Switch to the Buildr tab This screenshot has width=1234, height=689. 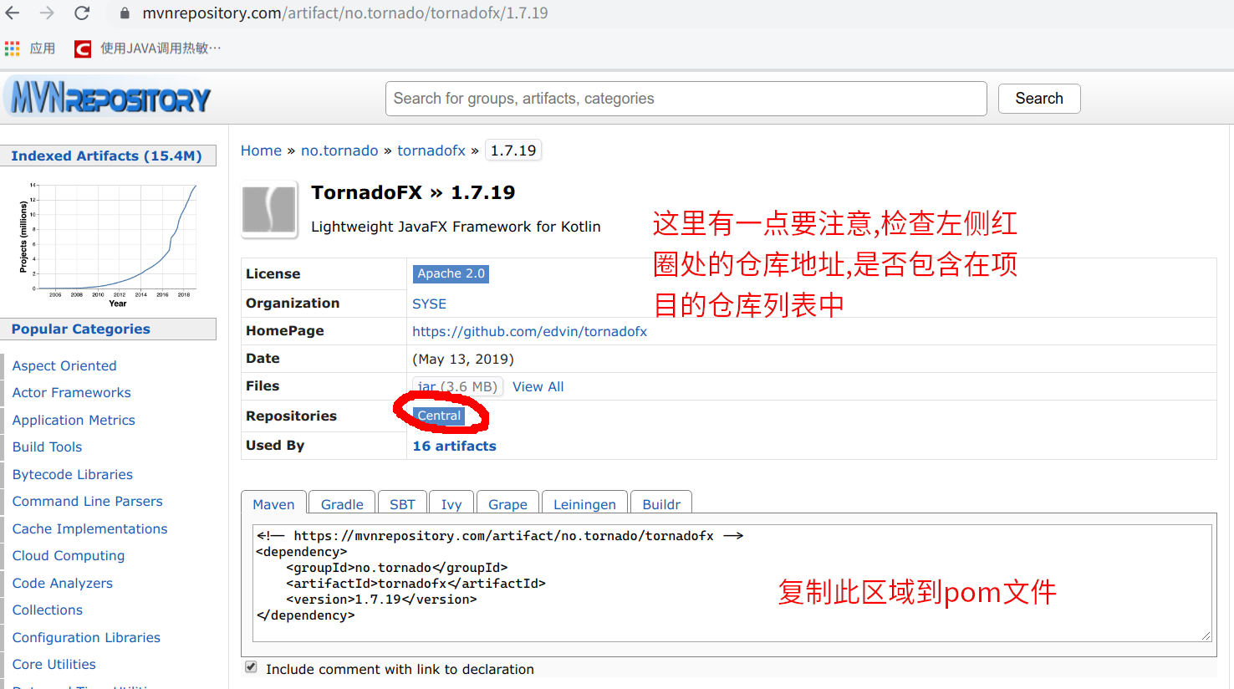pos(661,503)
